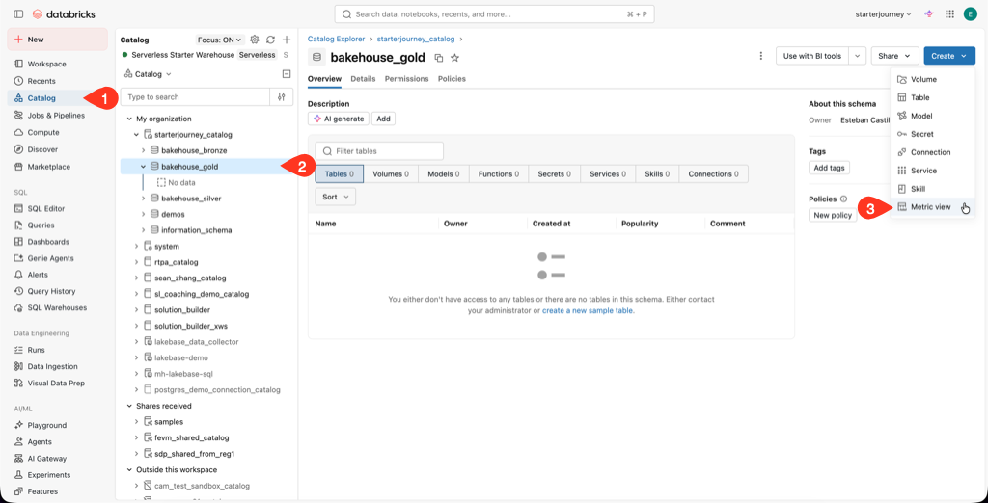Screen dimensions: 988x503
Task: Click New policy button
Action: tap(833, 215)
